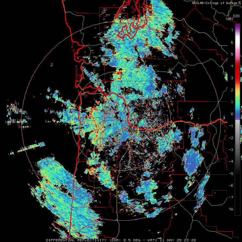
Task: Click the "DZD" legend title
Action: [x=236, y=16]
